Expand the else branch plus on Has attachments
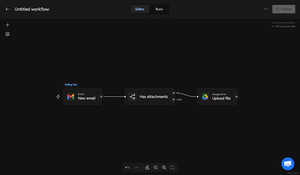The image size is (300, 175). 174,99
